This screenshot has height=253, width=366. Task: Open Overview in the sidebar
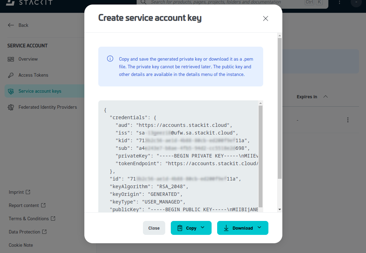click(28, 59)
